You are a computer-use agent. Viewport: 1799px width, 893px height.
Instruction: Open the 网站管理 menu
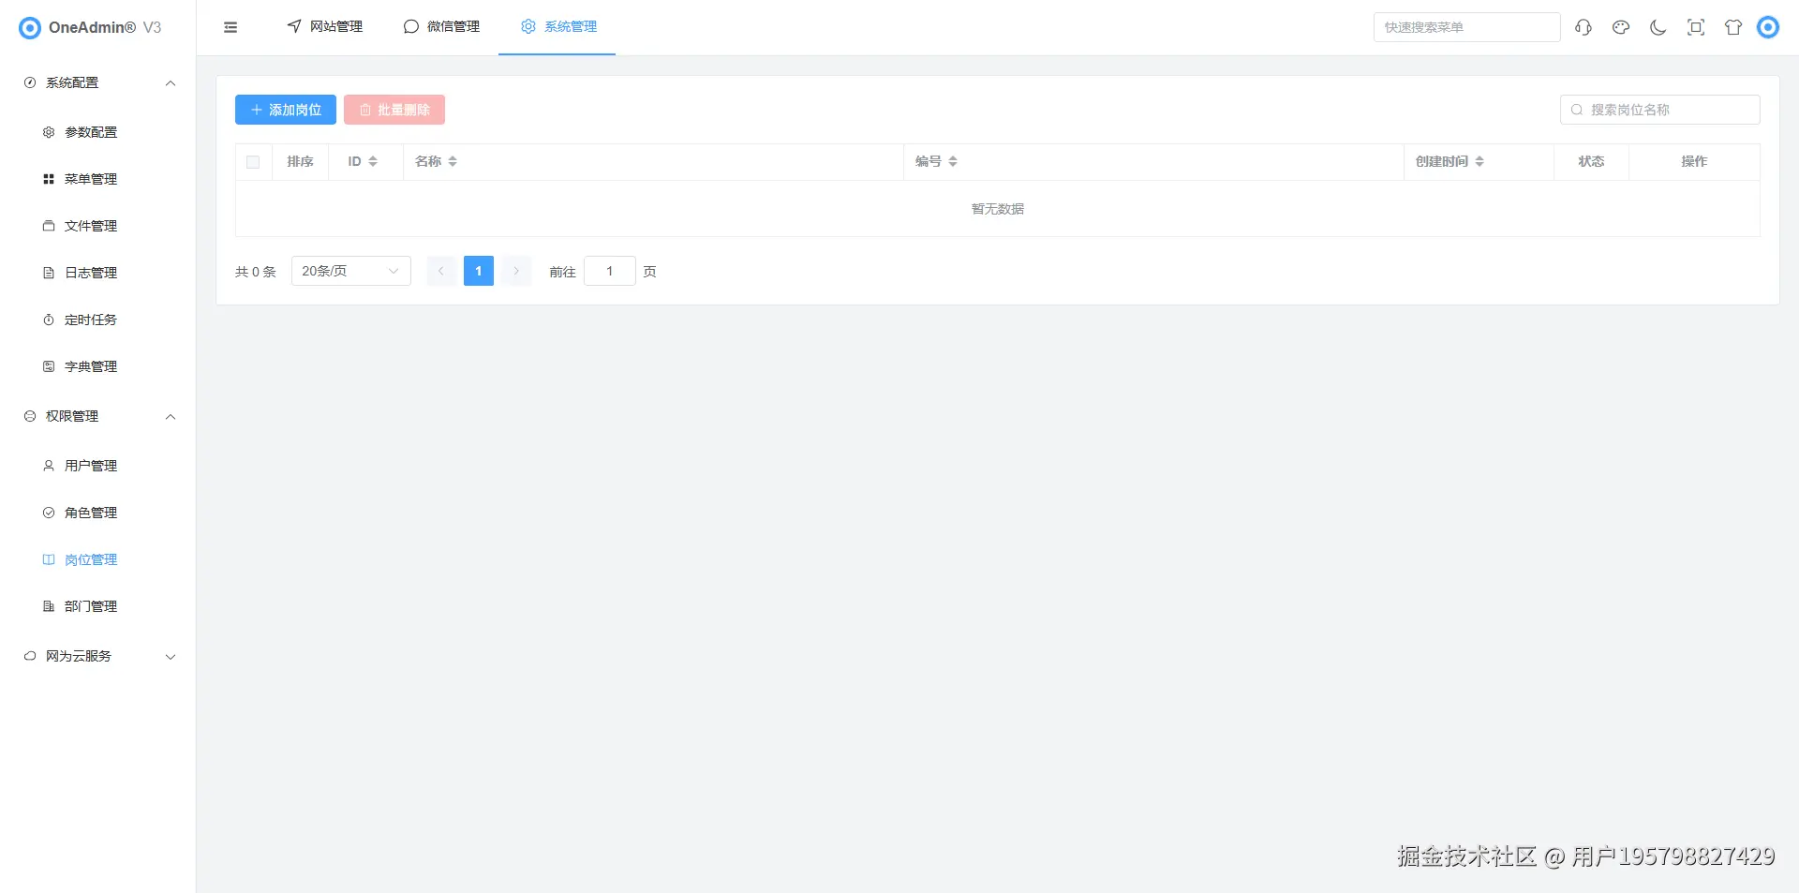(x=323, y=26)
